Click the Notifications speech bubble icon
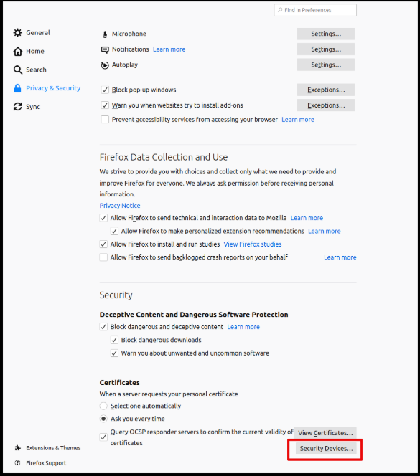Viewport: 420px width, 476px height. [105, 49]
